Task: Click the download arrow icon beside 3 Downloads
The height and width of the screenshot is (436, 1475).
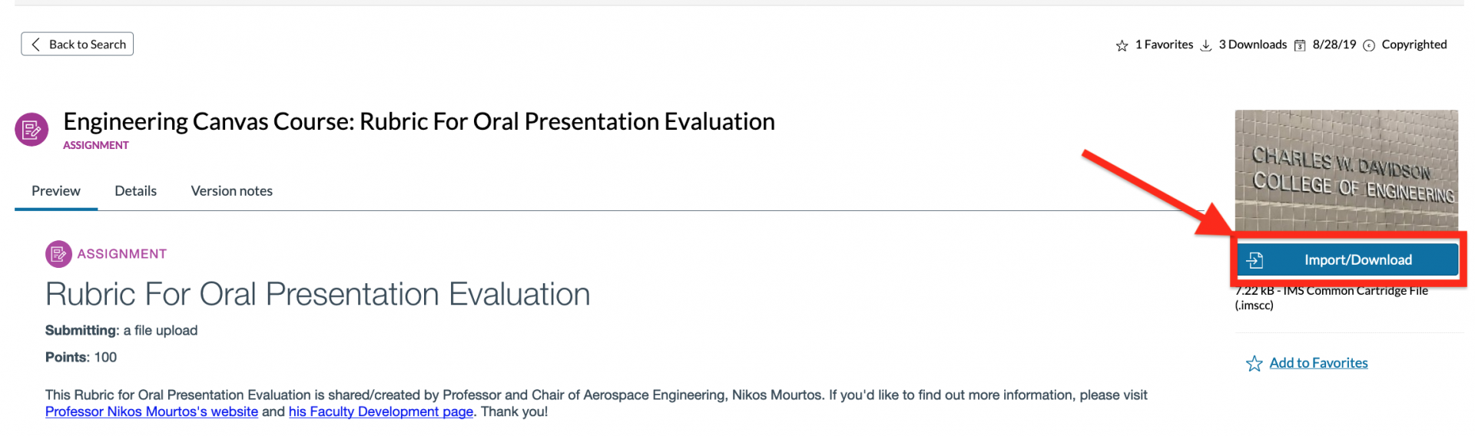Action: click(1206, 46)
